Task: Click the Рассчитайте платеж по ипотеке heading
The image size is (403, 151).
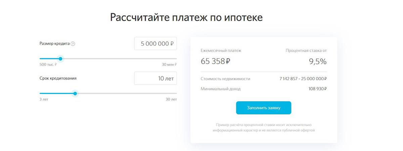Action: [x=186, y=17]
